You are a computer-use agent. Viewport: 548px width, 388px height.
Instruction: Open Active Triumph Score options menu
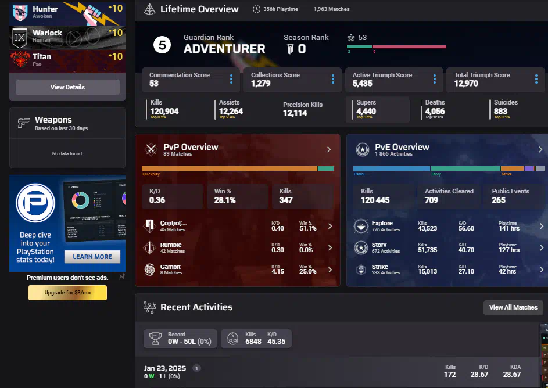coord(435,79)
